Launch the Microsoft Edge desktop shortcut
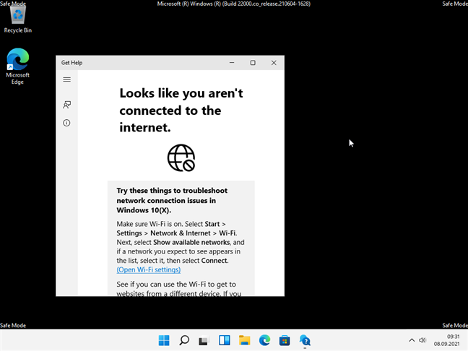Viewport: 468px width, 351px height. tap(18, 66)
